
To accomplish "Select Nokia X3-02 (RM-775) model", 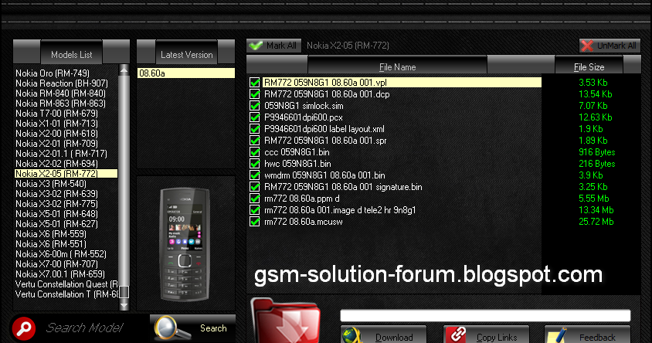I will tap(56, 204).
